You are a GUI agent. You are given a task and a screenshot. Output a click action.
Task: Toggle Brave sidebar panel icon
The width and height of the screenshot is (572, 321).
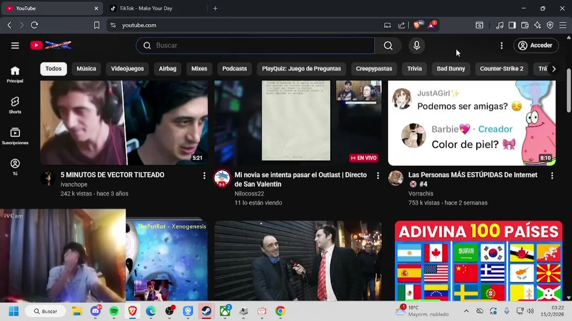pos(512,25)
